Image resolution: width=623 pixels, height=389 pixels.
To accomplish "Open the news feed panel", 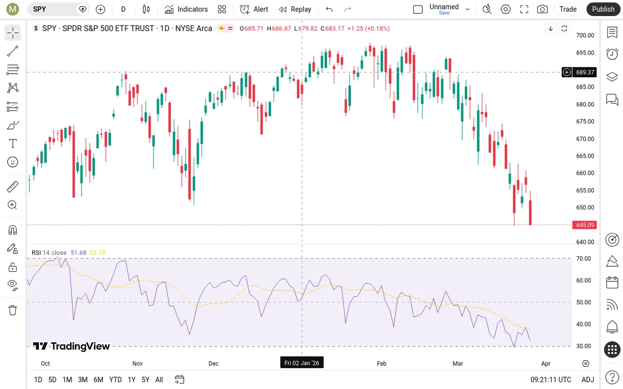I will 612,305.
